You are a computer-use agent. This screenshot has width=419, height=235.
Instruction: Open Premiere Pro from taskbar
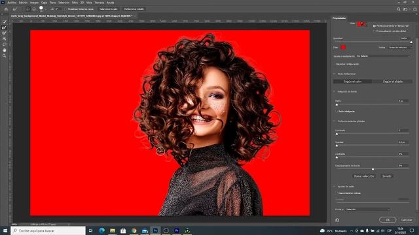coord(177,230)
